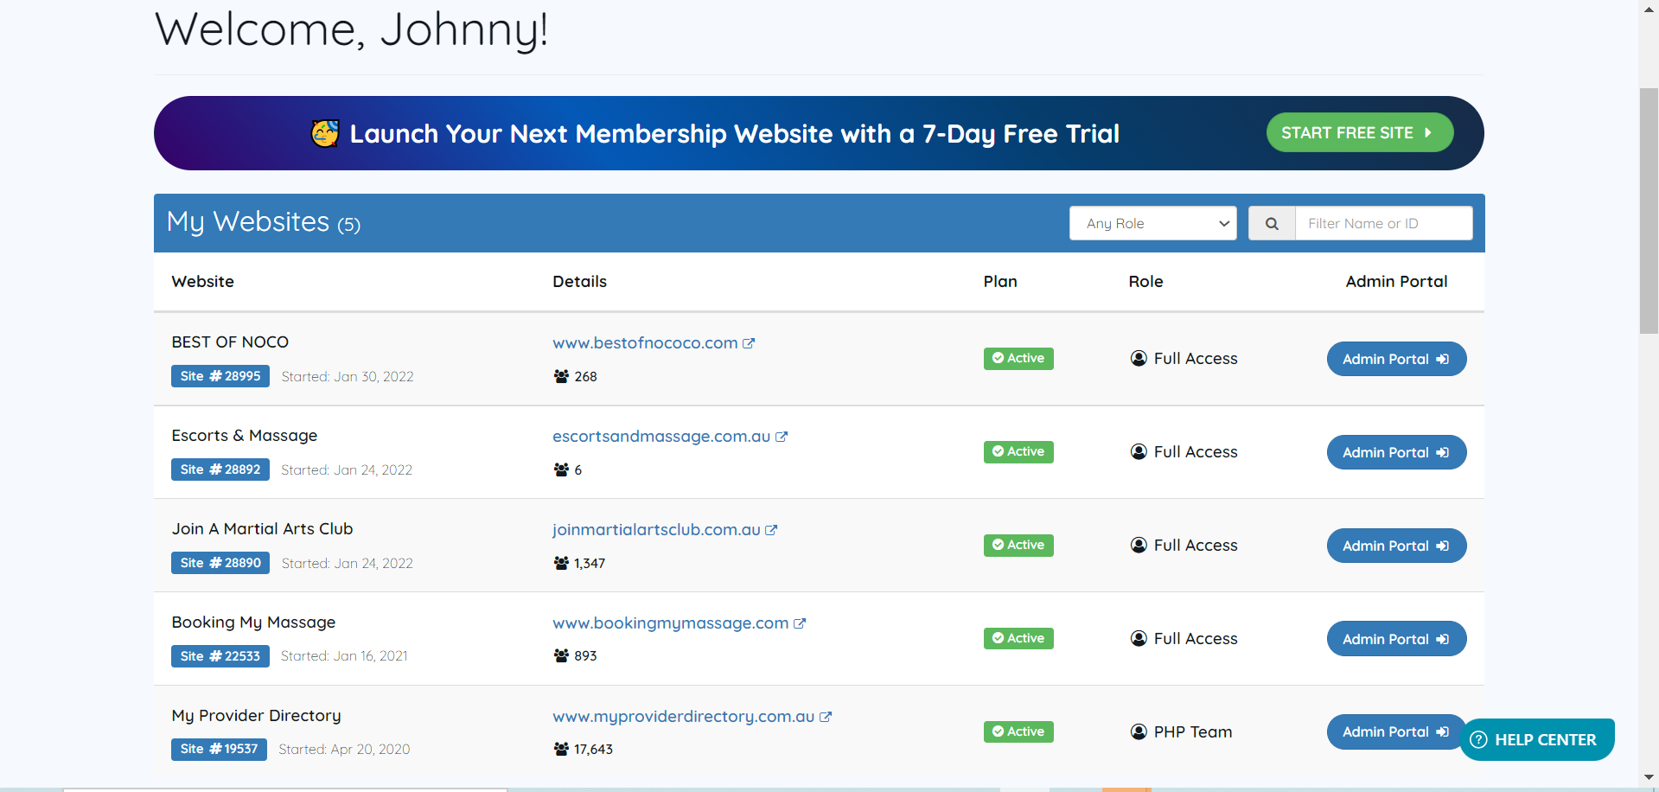The height and width of the screenshot is (792, 1659).
Task: Click the vertical scrollbar thumb
Action: (x=1649, y=210)
